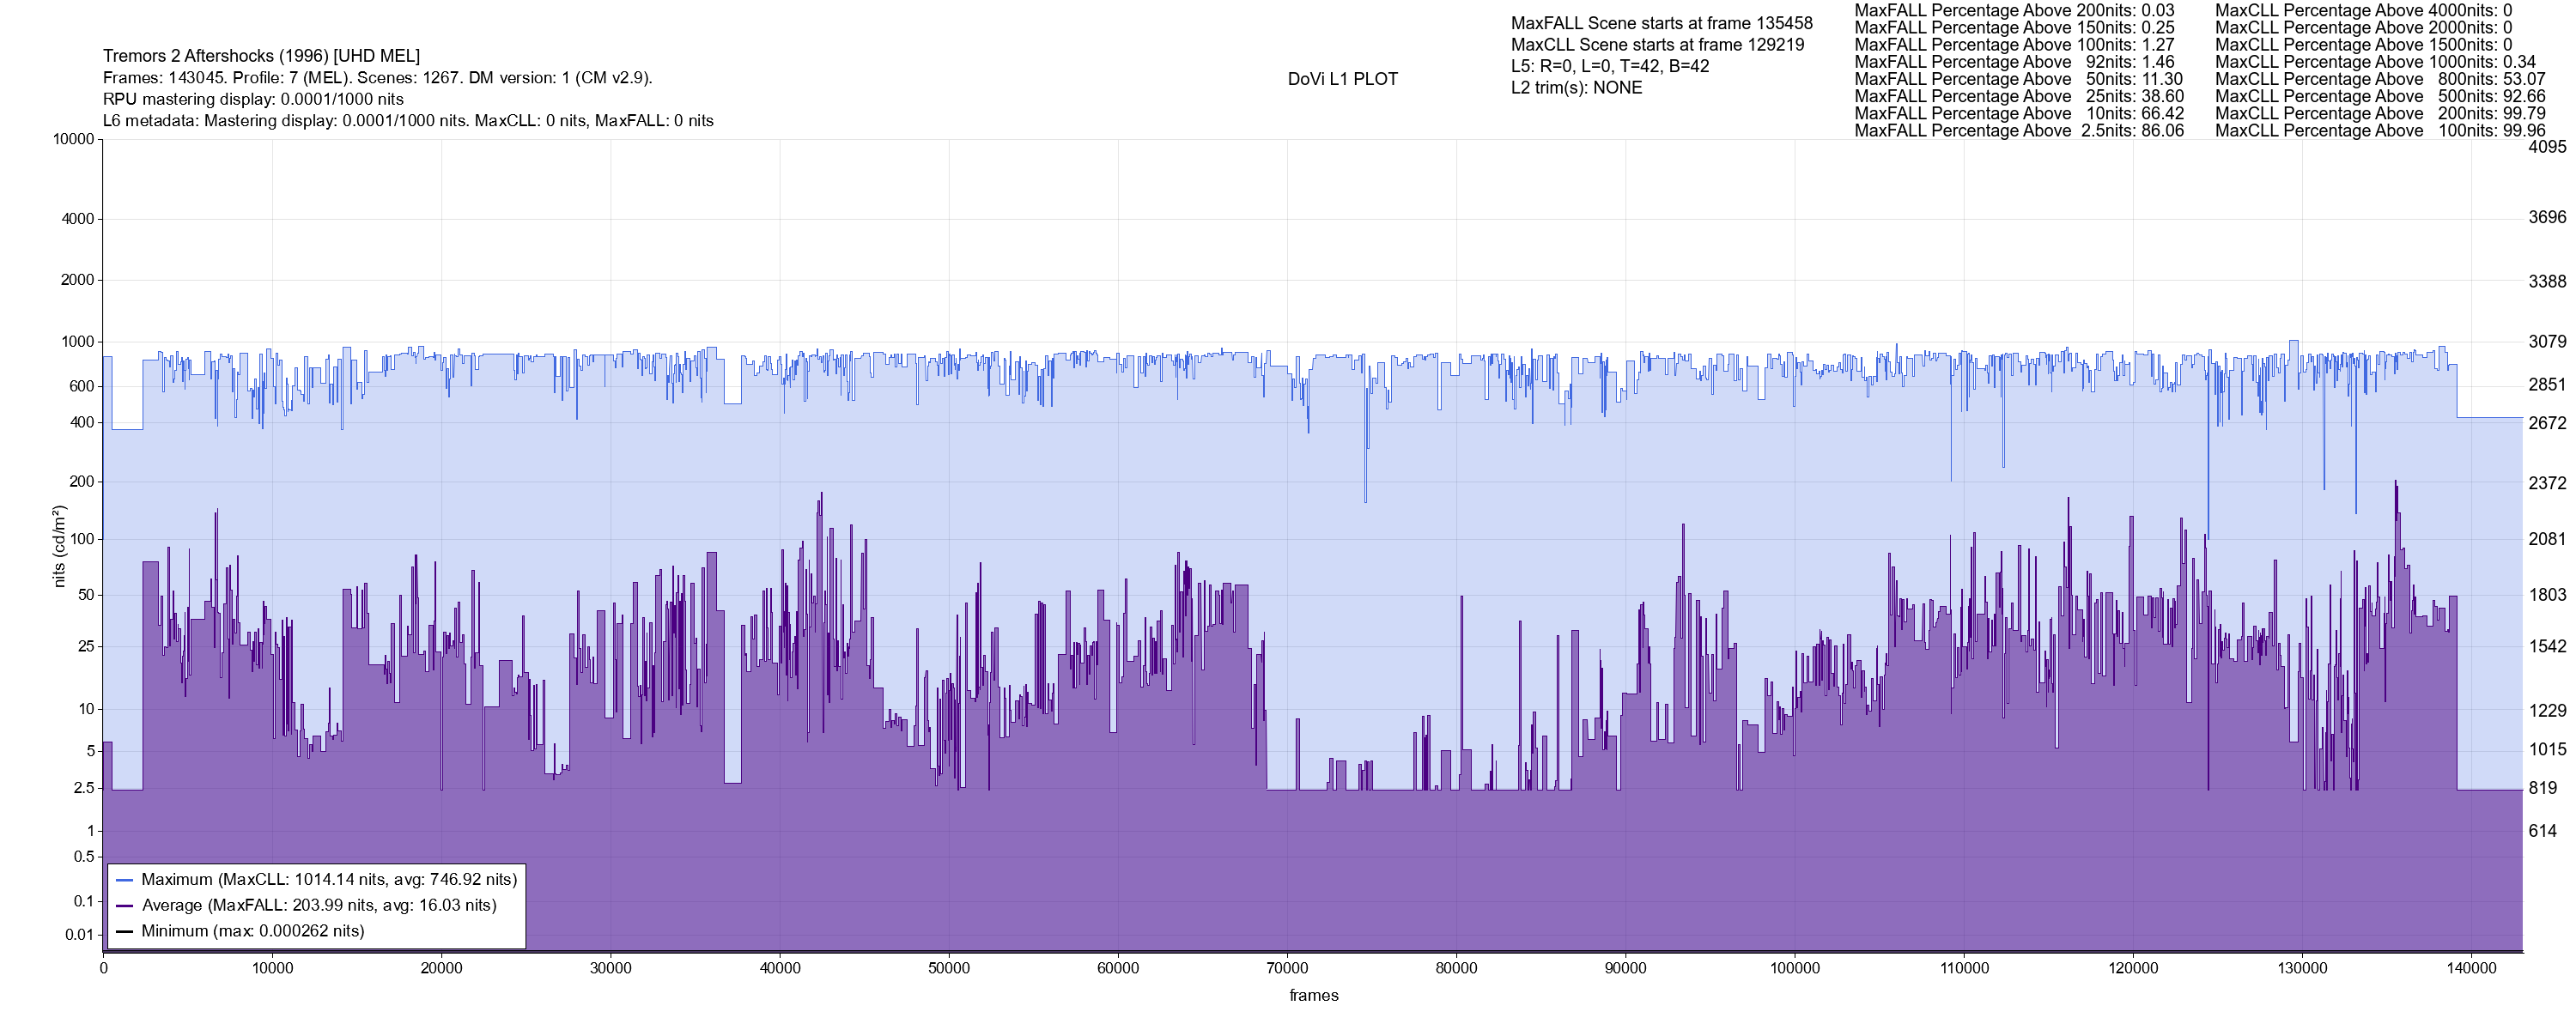Image resolution: width=2576 pixels, height=1030 pixels.
Task: Select the Maximum MaxCLL legend entry text
Action: (329, 880)
